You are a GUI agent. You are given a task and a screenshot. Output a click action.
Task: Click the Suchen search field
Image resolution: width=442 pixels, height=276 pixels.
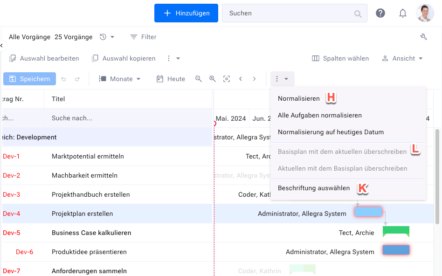[x=289, y=13]
